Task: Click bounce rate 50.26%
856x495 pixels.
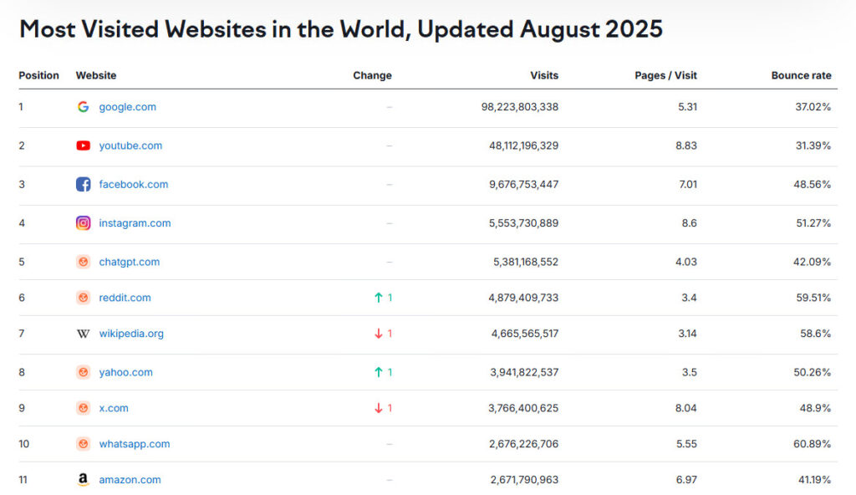Action: pyautogui.click(x=813, y=373)
